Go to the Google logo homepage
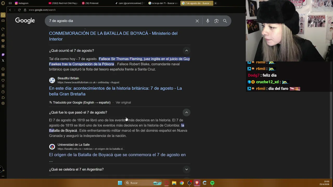Screen dimensions: 333x187 pyautogui.click(x=25, y=21)
